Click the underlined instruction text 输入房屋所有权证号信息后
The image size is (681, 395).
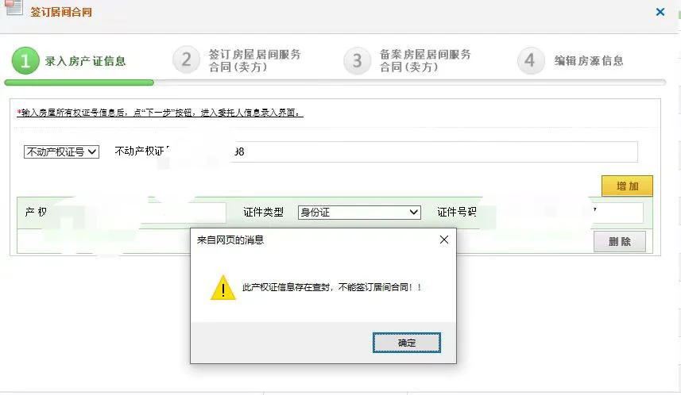click(x=72, y=113)
